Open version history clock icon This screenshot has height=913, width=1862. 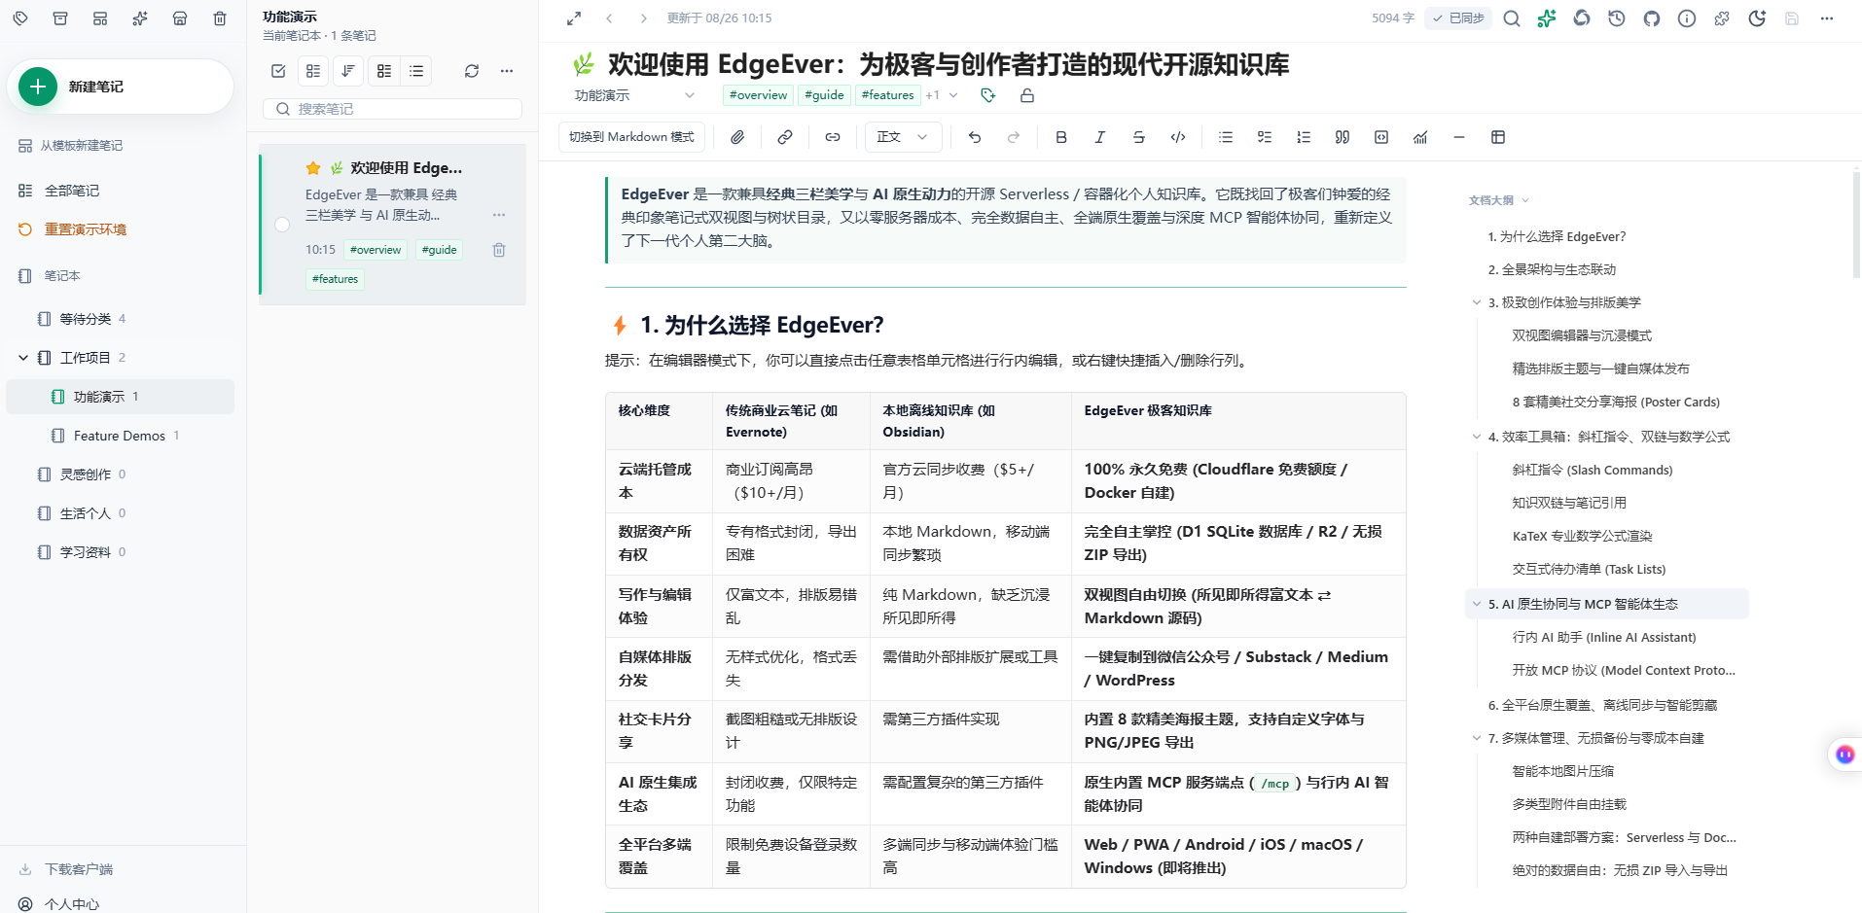(x=1617, y=18)
